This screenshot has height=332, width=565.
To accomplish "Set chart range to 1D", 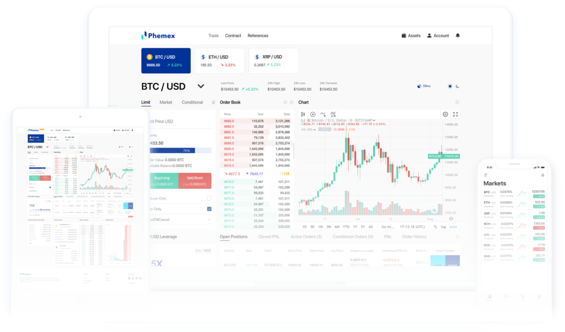I will pyautogui.click(x=304, y=227).
